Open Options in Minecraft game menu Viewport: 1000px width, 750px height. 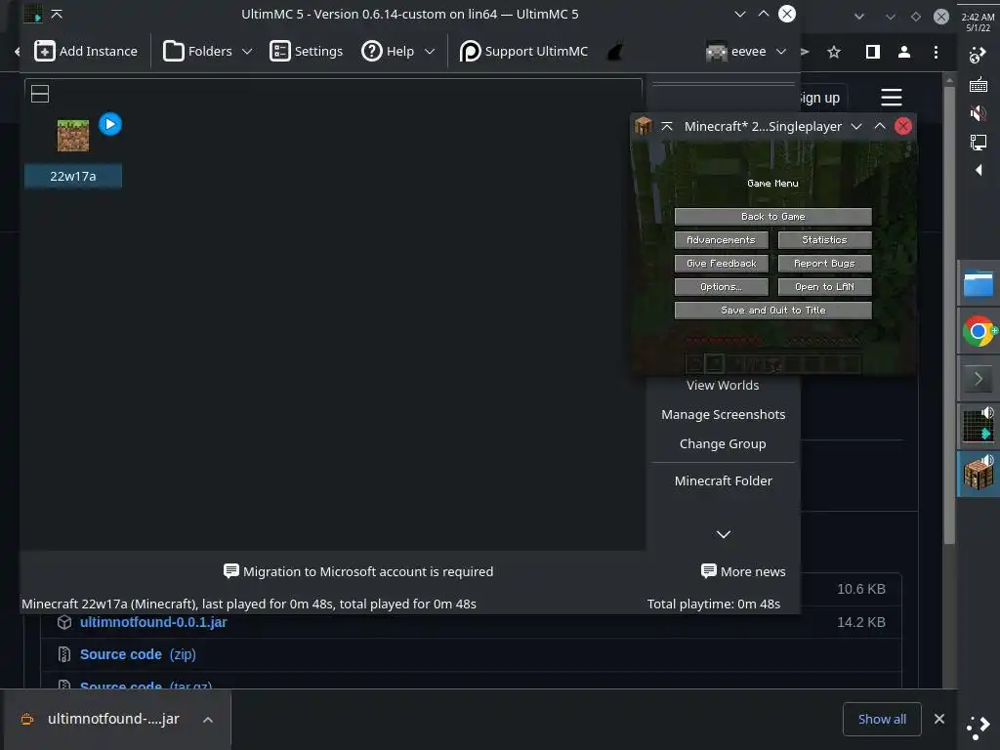click(x=722, y=287)
